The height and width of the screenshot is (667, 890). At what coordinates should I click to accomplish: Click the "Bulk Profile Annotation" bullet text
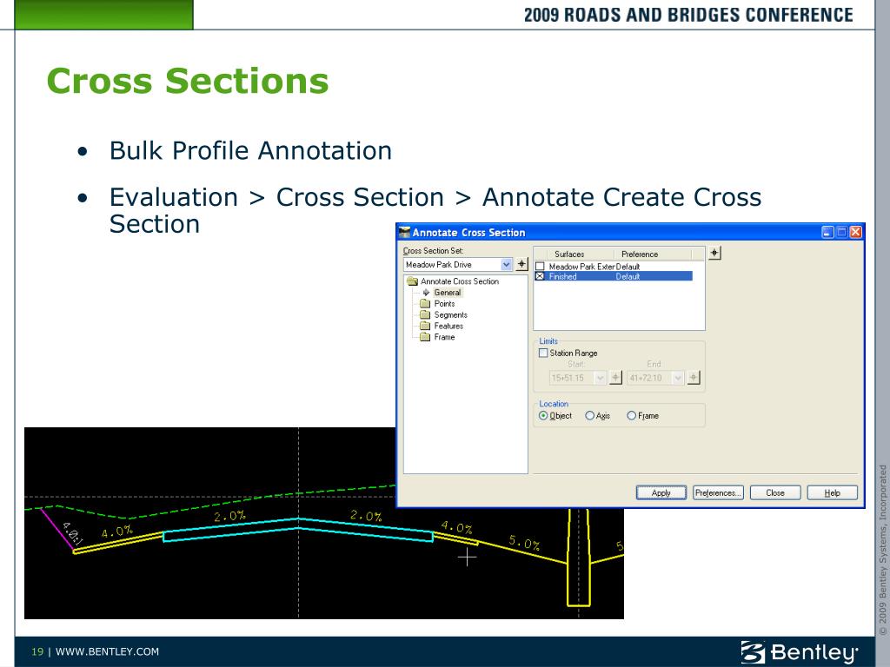(250, 151)
